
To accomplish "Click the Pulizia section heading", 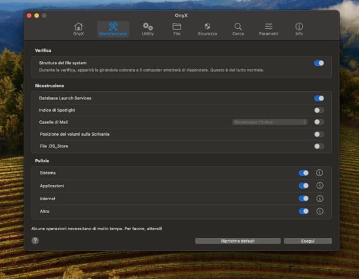I will click(42, 161).
